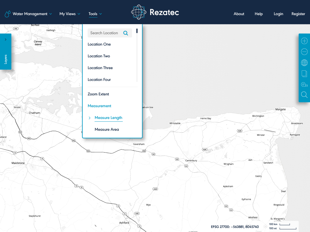310x232 pixels.
Task: Click the chevron beside Measure Length
Action: tap(90, 118)
